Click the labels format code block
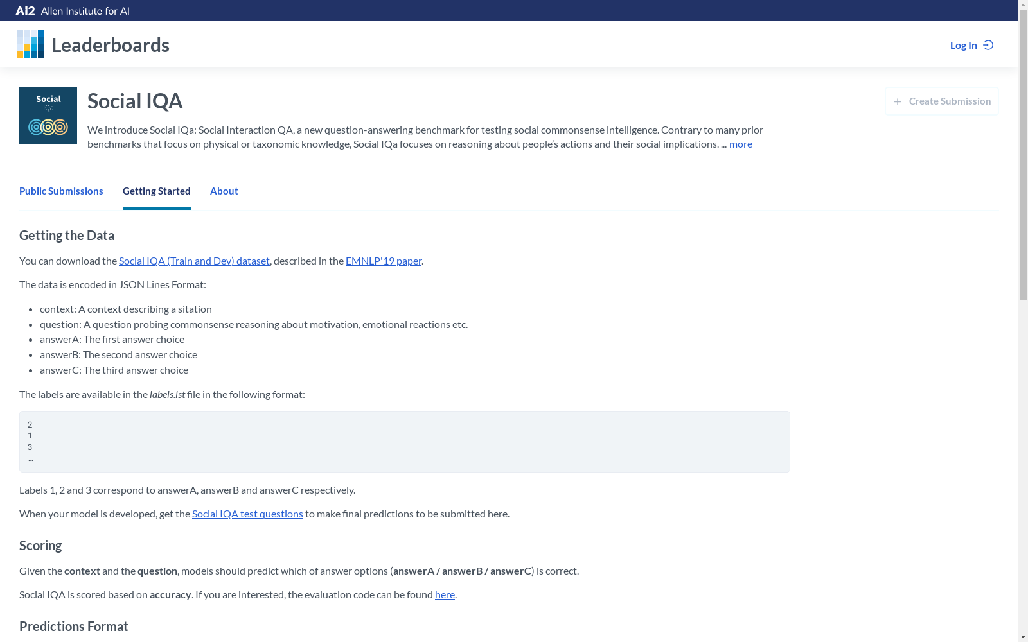 [x=405, y=442]
